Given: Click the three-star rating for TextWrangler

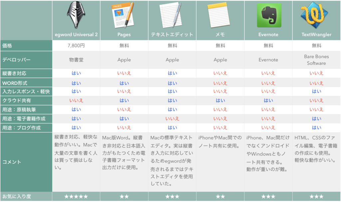Looking at the screenshot, I should (x=316, y=197).
